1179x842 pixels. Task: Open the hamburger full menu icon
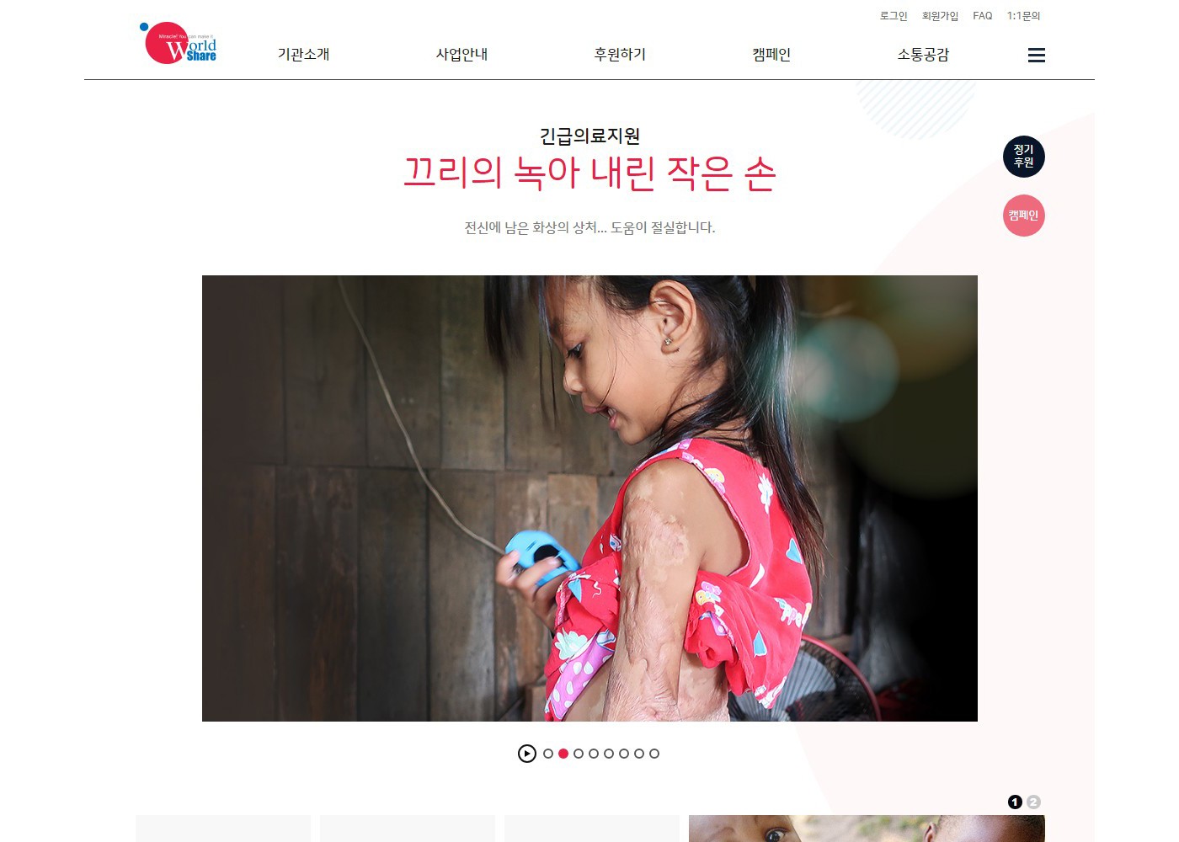click(x=1037, y=56)
